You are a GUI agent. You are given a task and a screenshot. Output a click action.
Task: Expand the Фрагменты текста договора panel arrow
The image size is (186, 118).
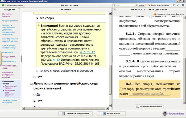click(x=114, y=10)
